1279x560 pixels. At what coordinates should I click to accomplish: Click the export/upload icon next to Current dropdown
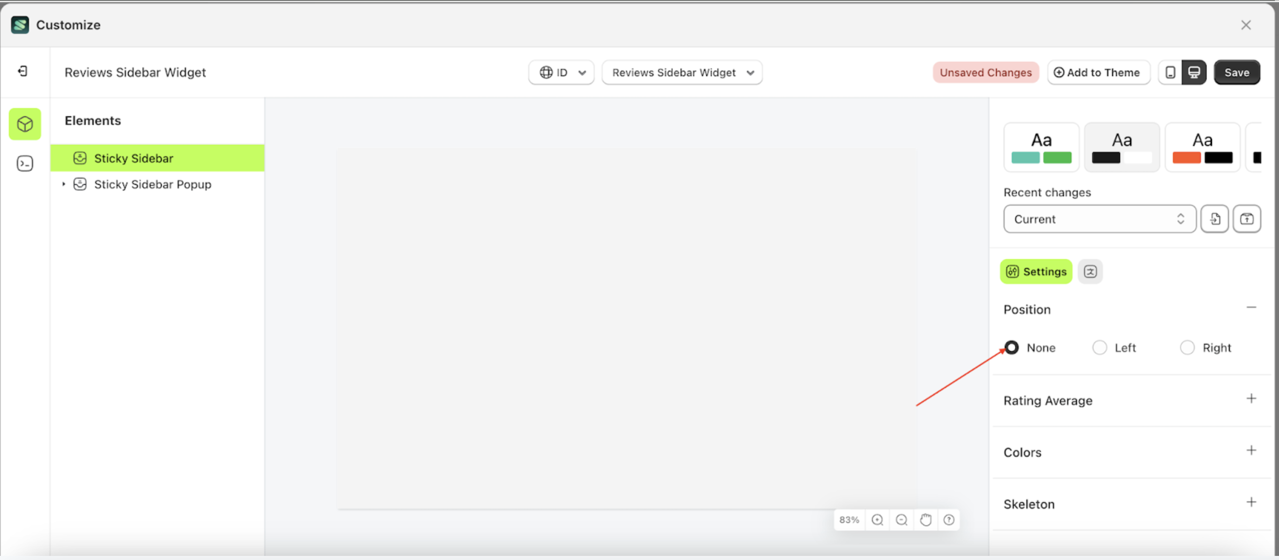pos(1247,219)
